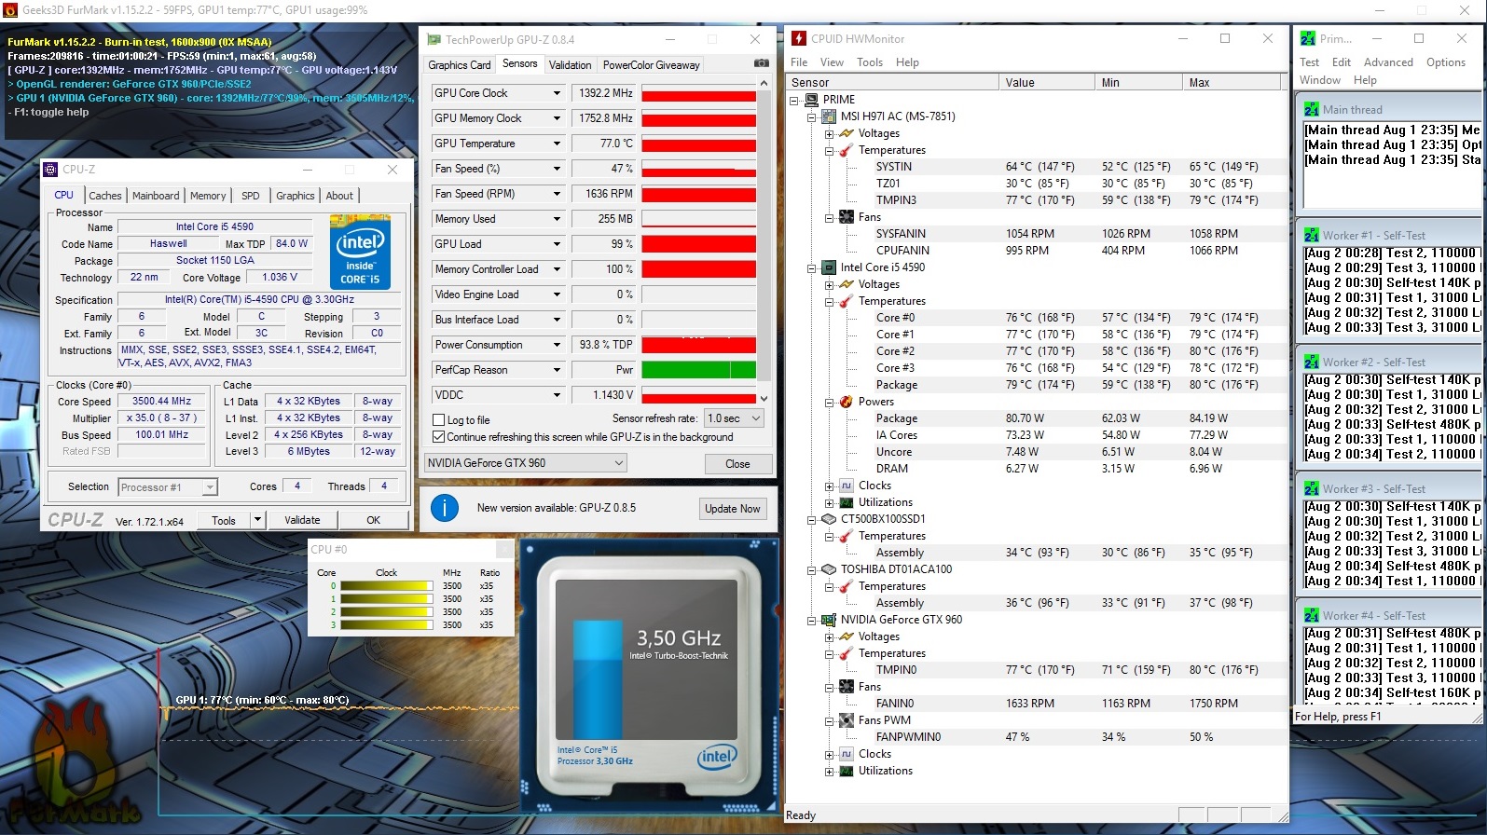1487x835 pixels.
Task: Click the Value column header in HWMonitor
Action: (1046, 83)
